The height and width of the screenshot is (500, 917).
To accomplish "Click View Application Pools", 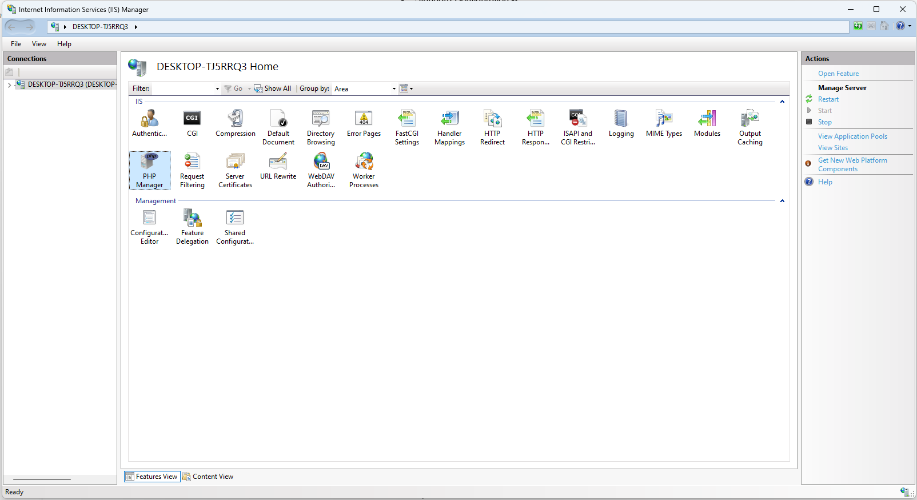I will tap(852, 136).
